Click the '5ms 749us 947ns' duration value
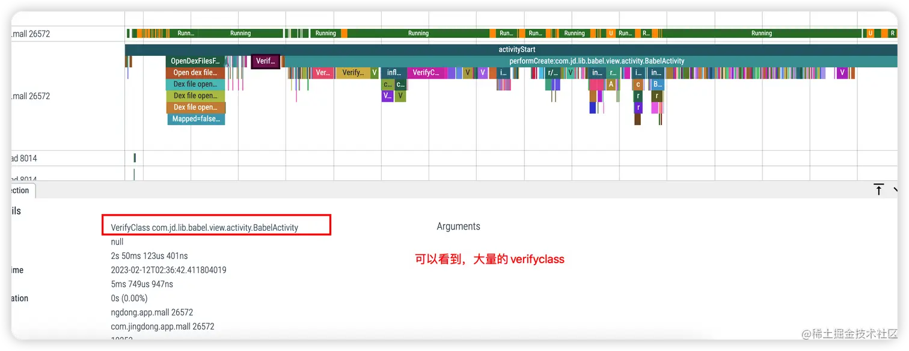This screenshot has width=909, height=351. (142, 284)
